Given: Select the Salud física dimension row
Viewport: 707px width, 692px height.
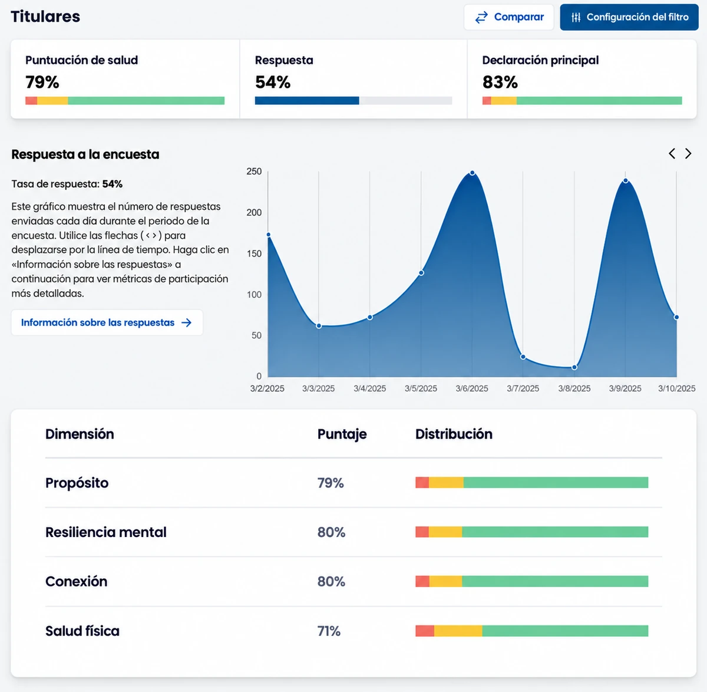Looking at the screenshot, I should (x=353, y=631).
